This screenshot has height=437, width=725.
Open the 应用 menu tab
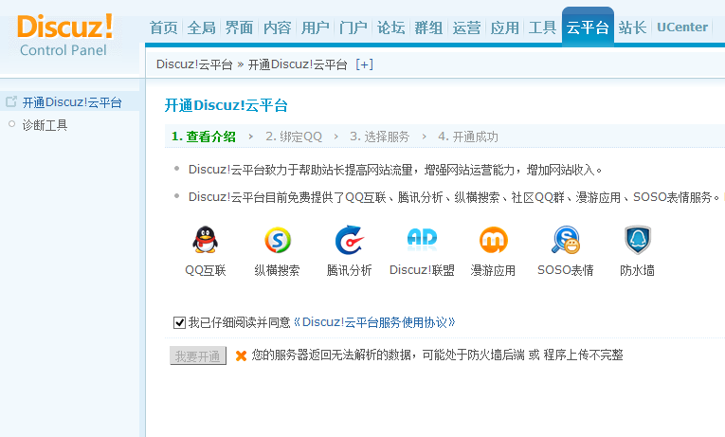(x=504, y=27)
